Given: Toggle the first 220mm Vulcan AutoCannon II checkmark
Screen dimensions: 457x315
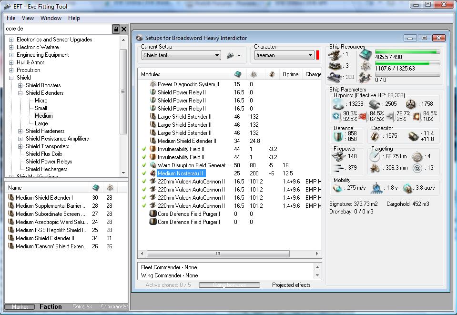Looking at the screenshot, I should coord(144,182).
